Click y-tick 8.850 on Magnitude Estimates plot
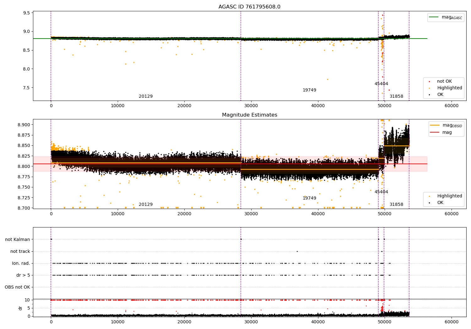Viewport: 471px width, 329px height. pyautogui.click(x=24, y=146)
